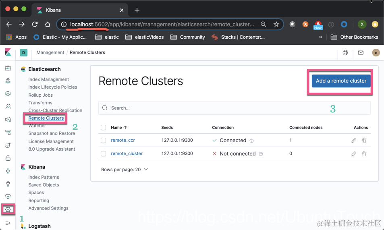Open the lock security sidebar icon
Image resolution: width=384 pixels, height=230 pixels.
[8, 158]
